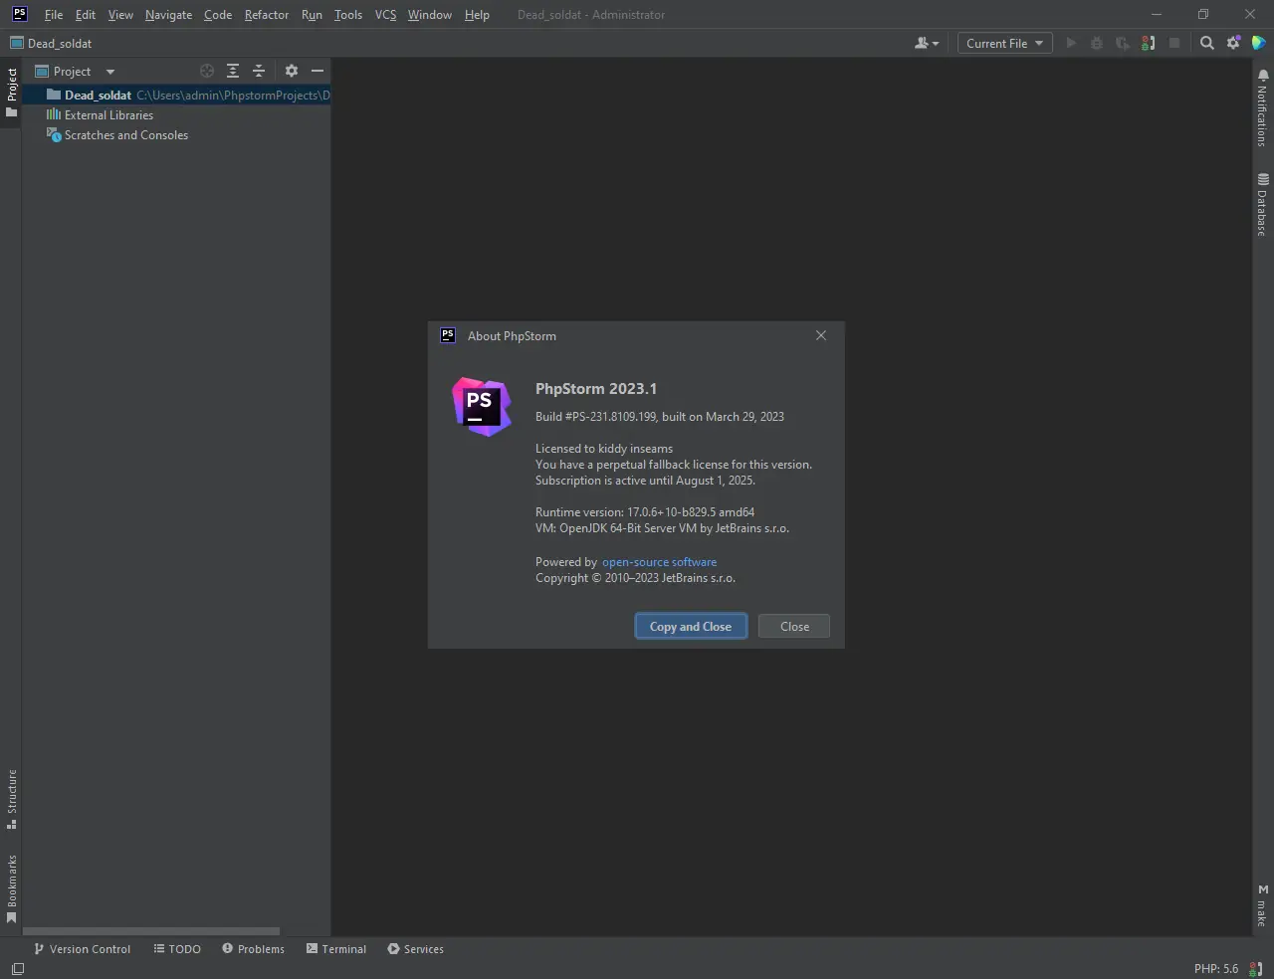The height and width of the screenshot is (979, 1274).
Task: Open the Version Control tool window
Action: (82, 949)
